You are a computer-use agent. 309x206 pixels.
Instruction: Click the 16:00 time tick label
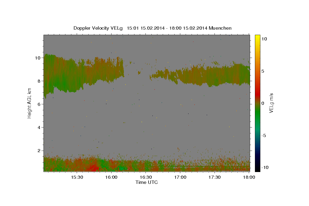coord(111,177)
